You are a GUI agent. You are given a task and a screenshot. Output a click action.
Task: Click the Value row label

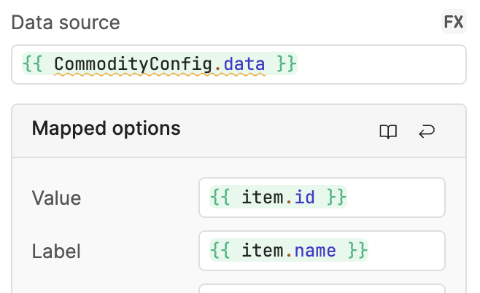pos(56,198)
